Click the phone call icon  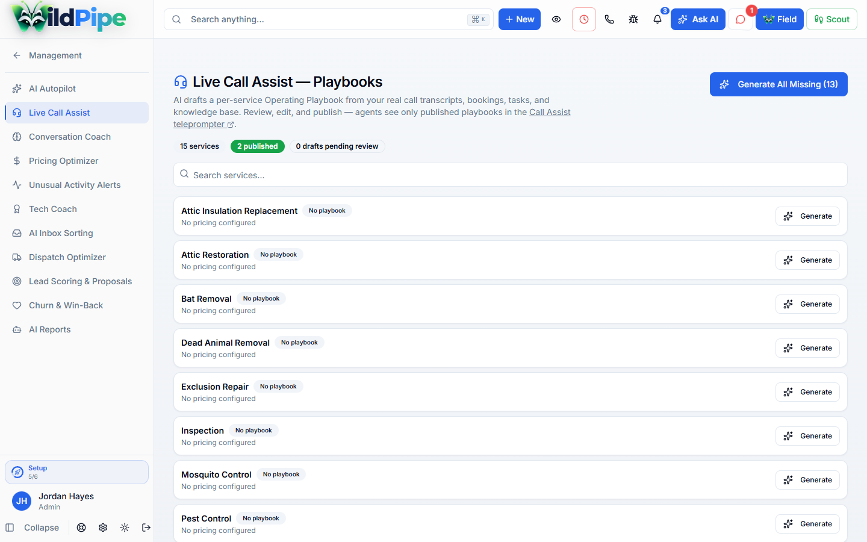[x=609, y=19]
